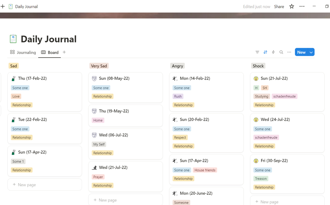The height and width of the screenshot is (205, 330).
Task: Click the Some one tag on the Fri (30-Sep-22) card
Action: pos(263,170)
